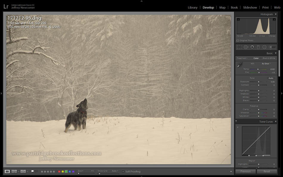
Task: Click the howling dog in the photo
Action: click(77, 115)
